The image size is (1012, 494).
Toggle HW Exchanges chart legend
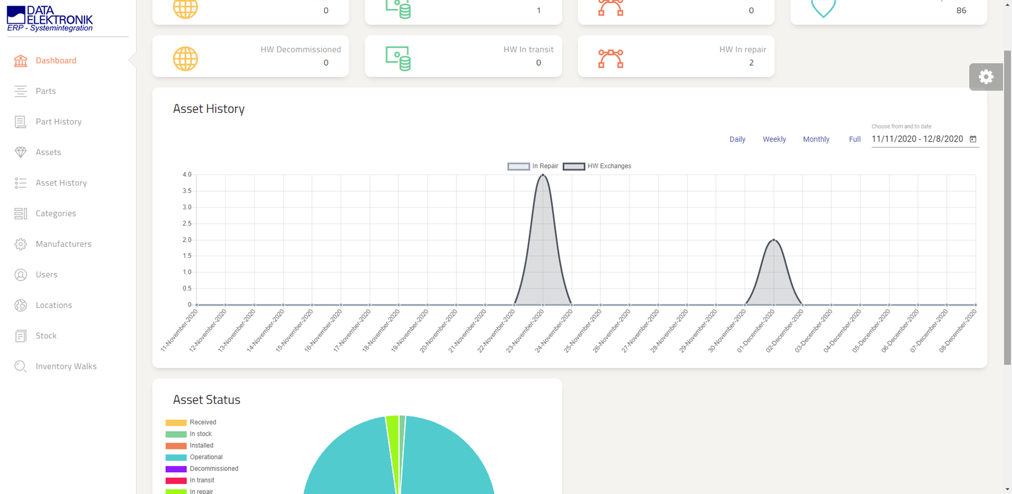(597, 166)
